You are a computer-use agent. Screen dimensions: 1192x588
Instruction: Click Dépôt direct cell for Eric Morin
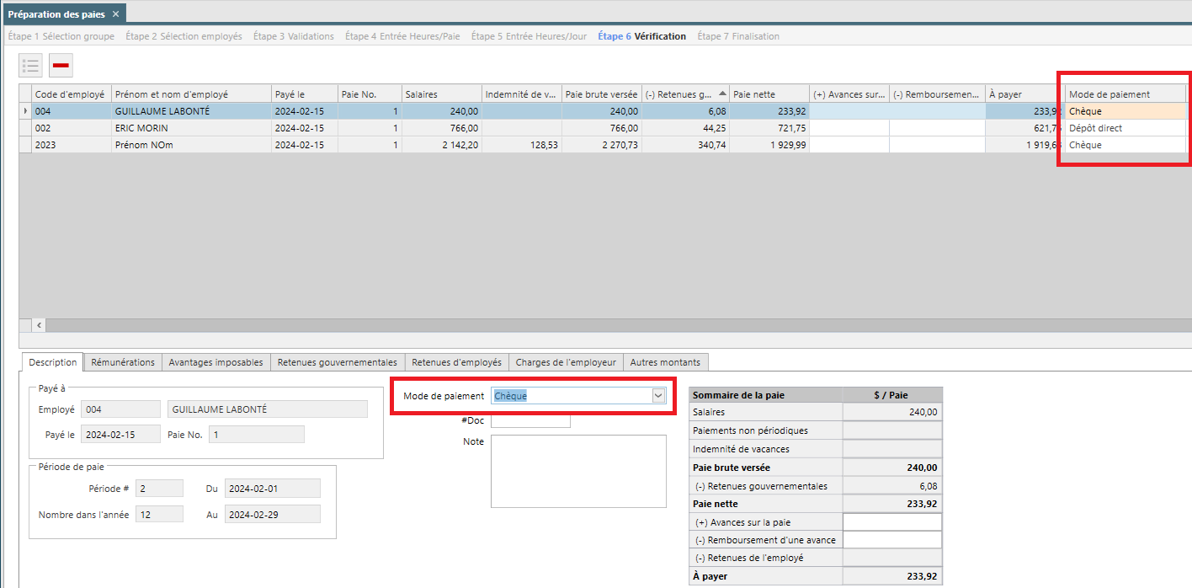1125,128
